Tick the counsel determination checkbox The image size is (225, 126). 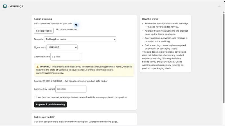coord(36,97)
